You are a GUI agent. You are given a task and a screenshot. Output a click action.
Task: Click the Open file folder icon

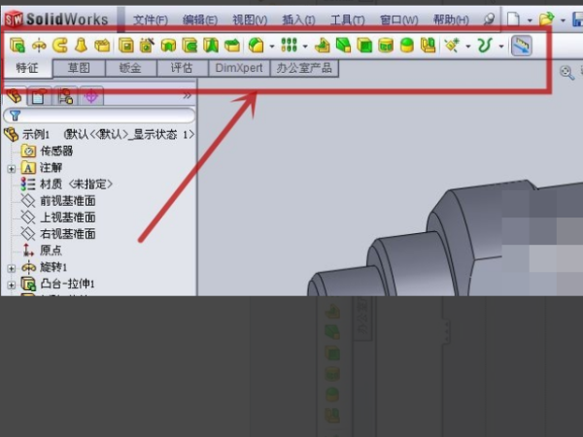[546, 18]
